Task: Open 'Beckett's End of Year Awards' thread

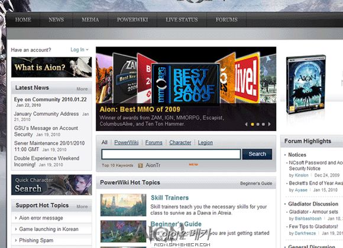Action: [x=316, y=183]
